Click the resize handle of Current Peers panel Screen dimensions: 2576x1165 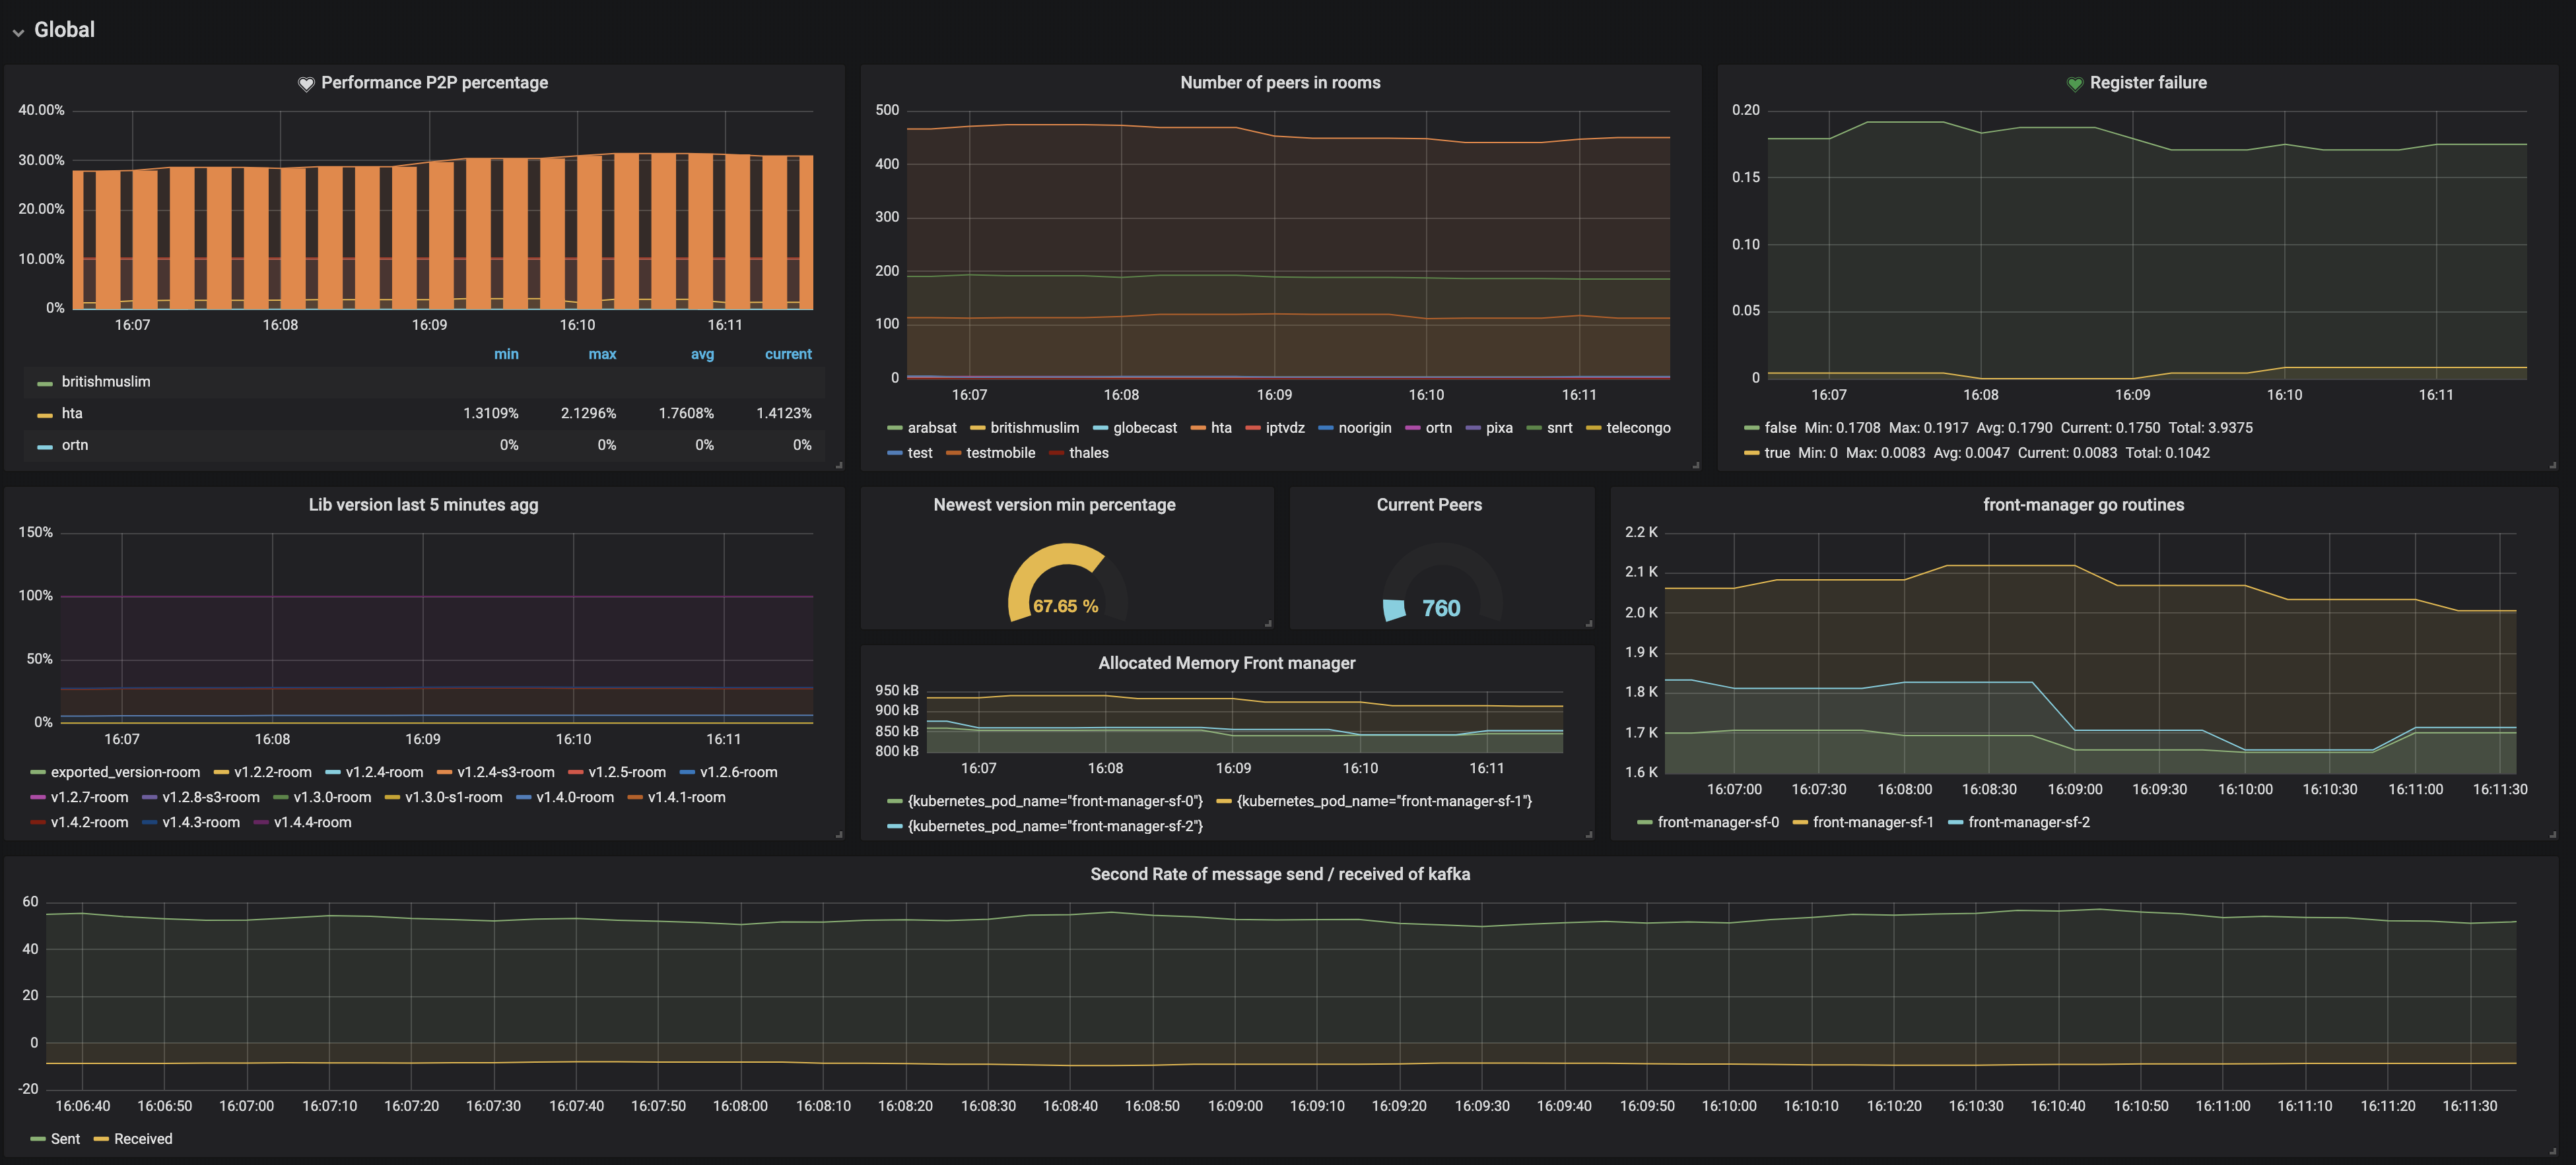(1588, 623)
